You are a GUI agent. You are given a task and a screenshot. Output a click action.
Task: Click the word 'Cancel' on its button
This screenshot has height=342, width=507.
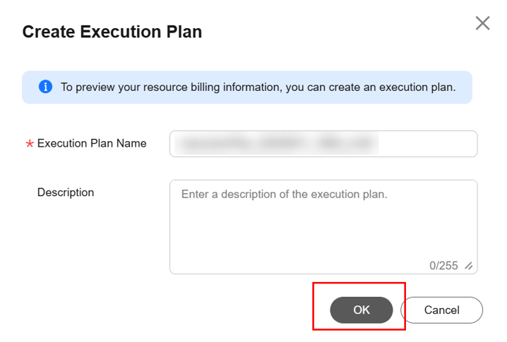[442, 310]
